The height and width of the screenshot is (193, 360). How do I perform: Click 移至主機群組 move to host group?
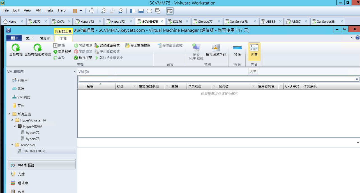point(138,45)
